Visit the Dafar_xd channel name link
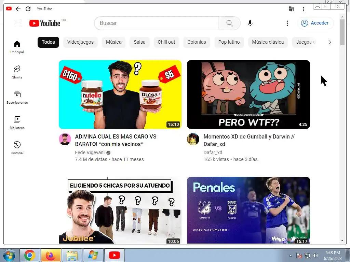 (x=213, y=152)
